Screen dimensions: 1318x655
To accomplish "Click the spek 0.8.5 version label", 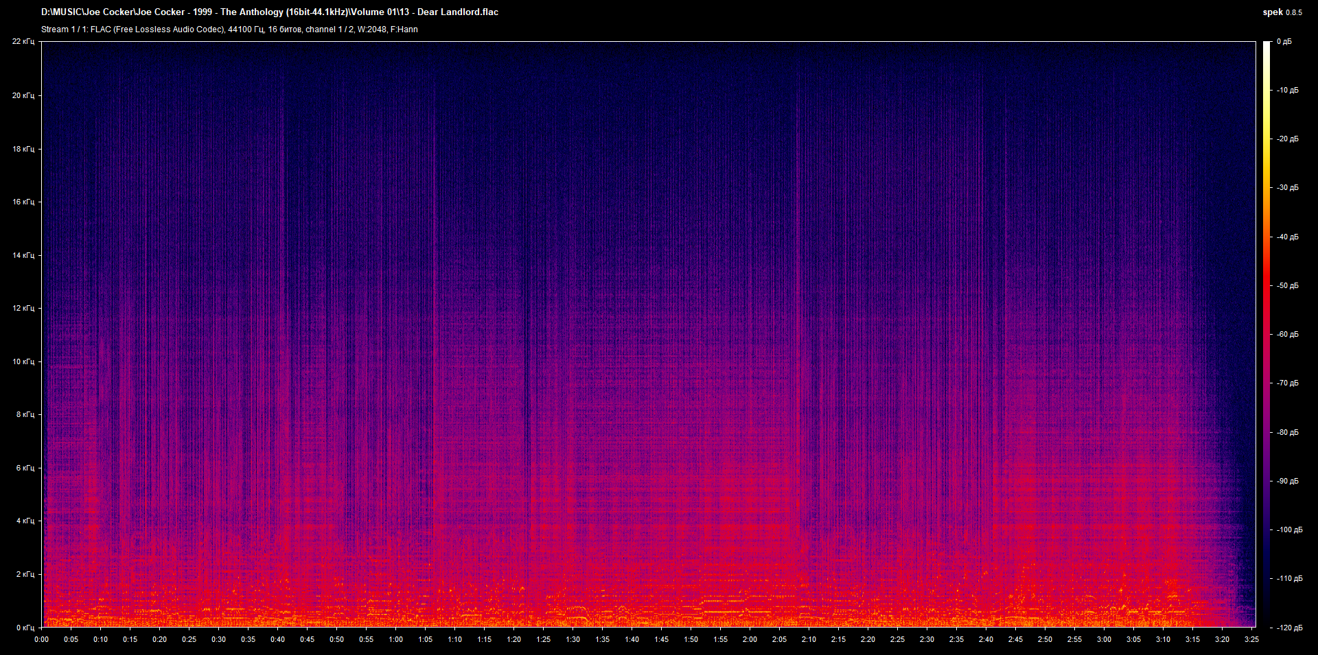I will [1282, 12].
